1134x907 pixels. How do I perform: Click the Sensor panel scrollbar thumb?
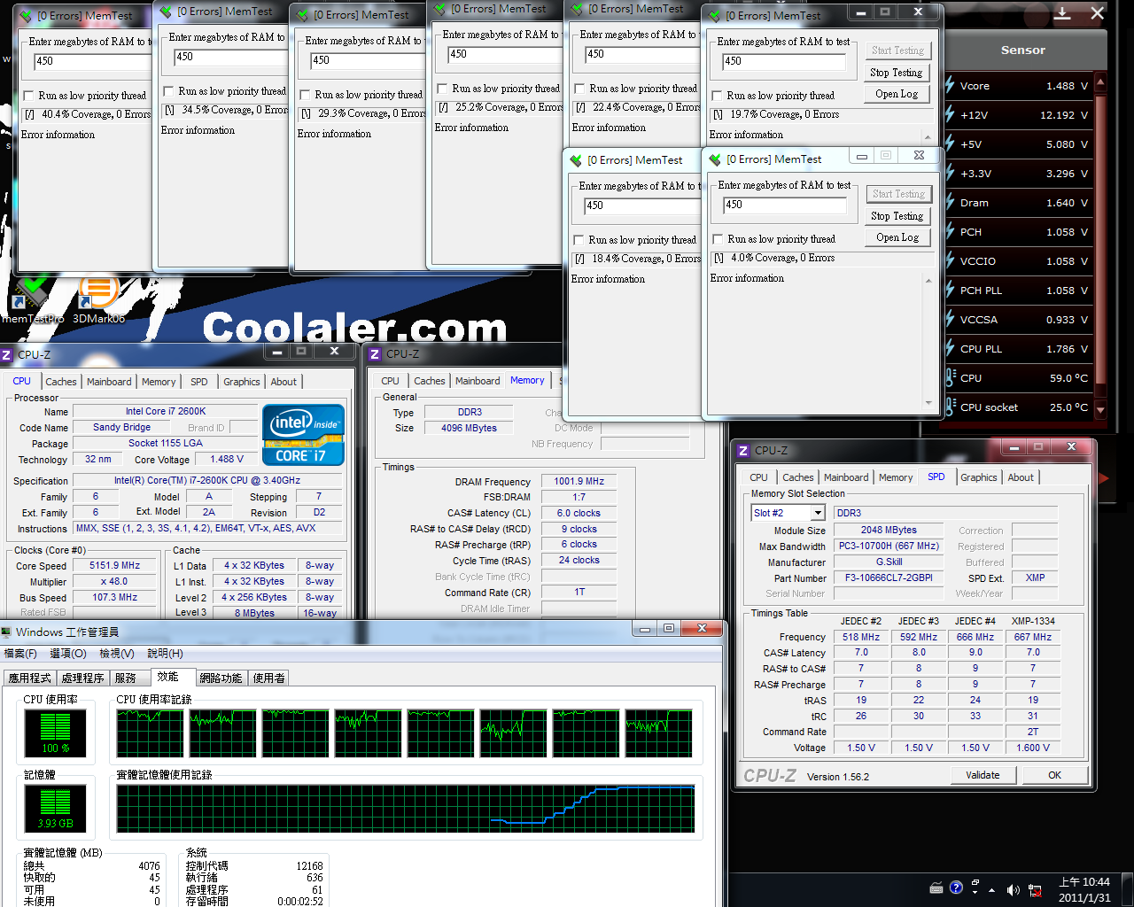coord(1100,239)
